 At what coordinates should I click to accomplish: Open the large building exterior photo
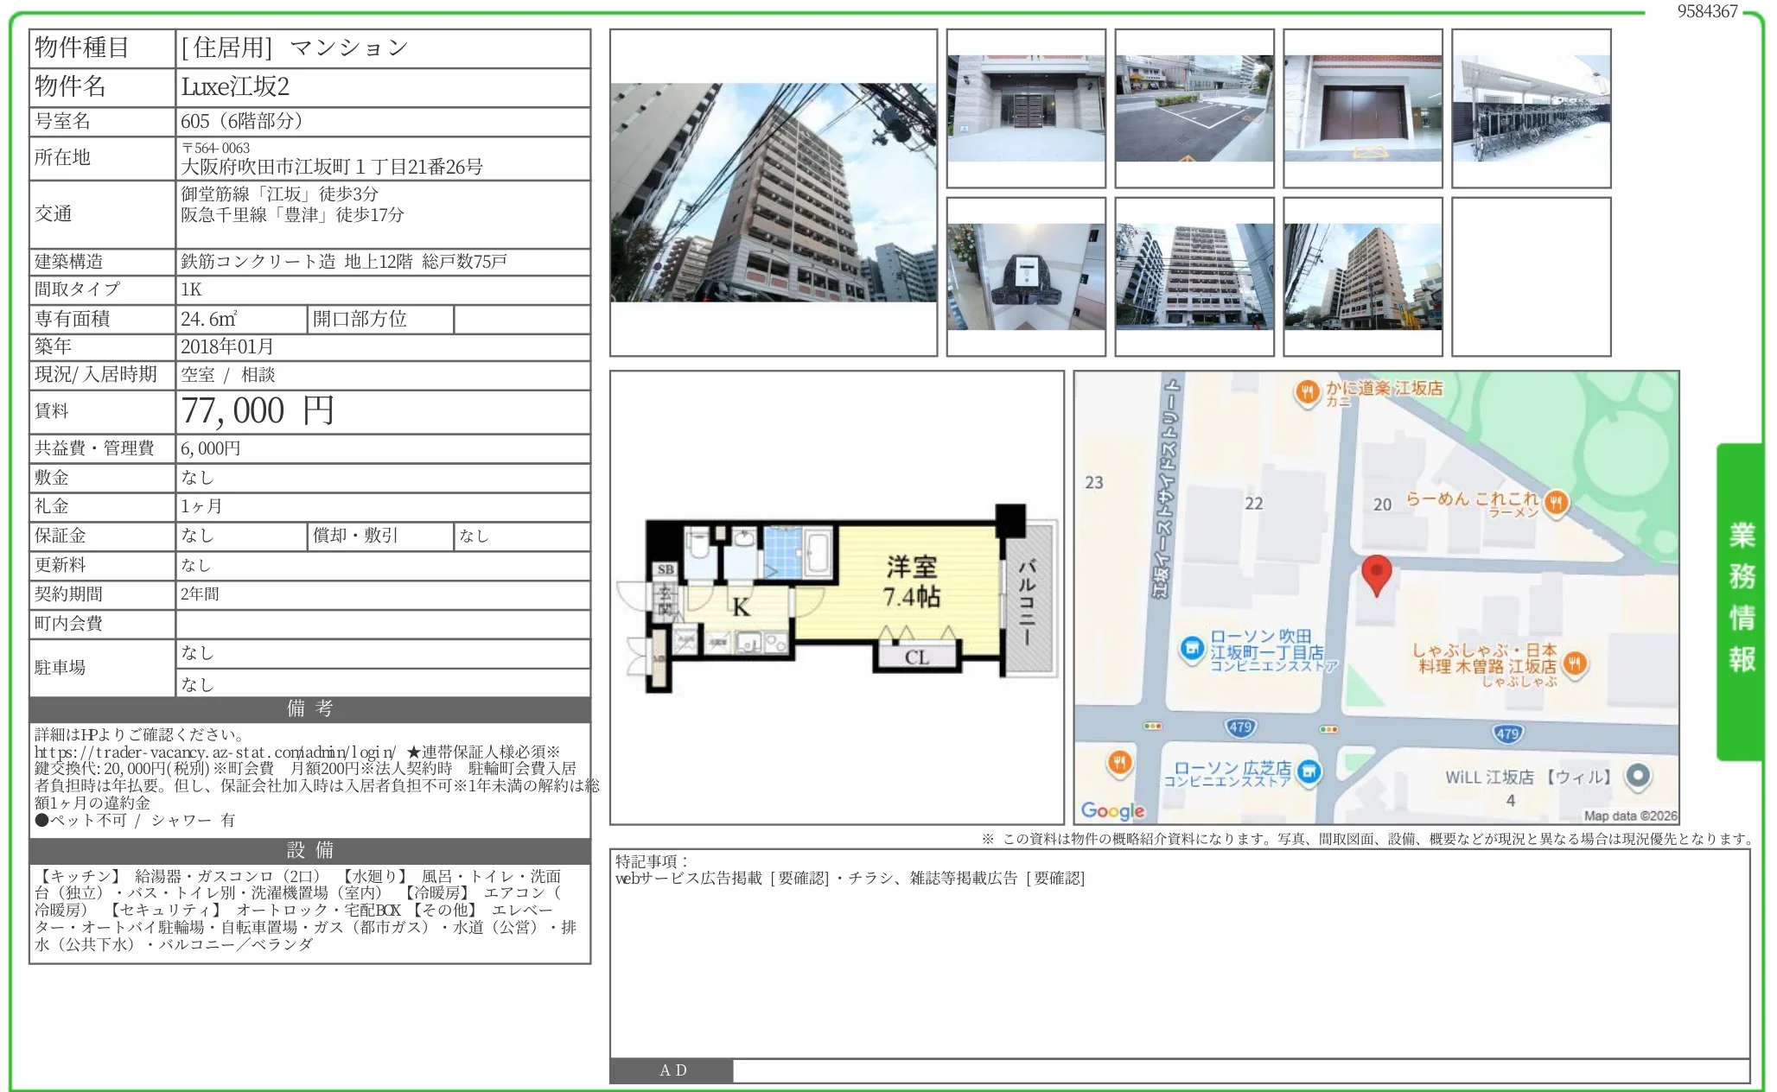(773, 192)
